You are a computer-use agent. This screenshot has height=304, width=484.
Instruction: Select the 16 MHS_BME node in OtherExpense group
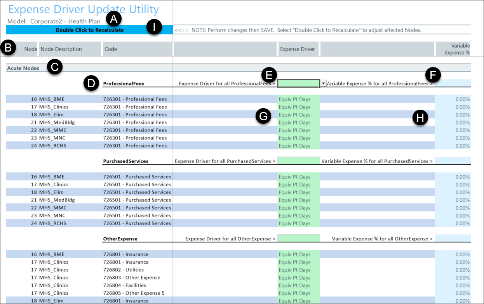[47, 254]
